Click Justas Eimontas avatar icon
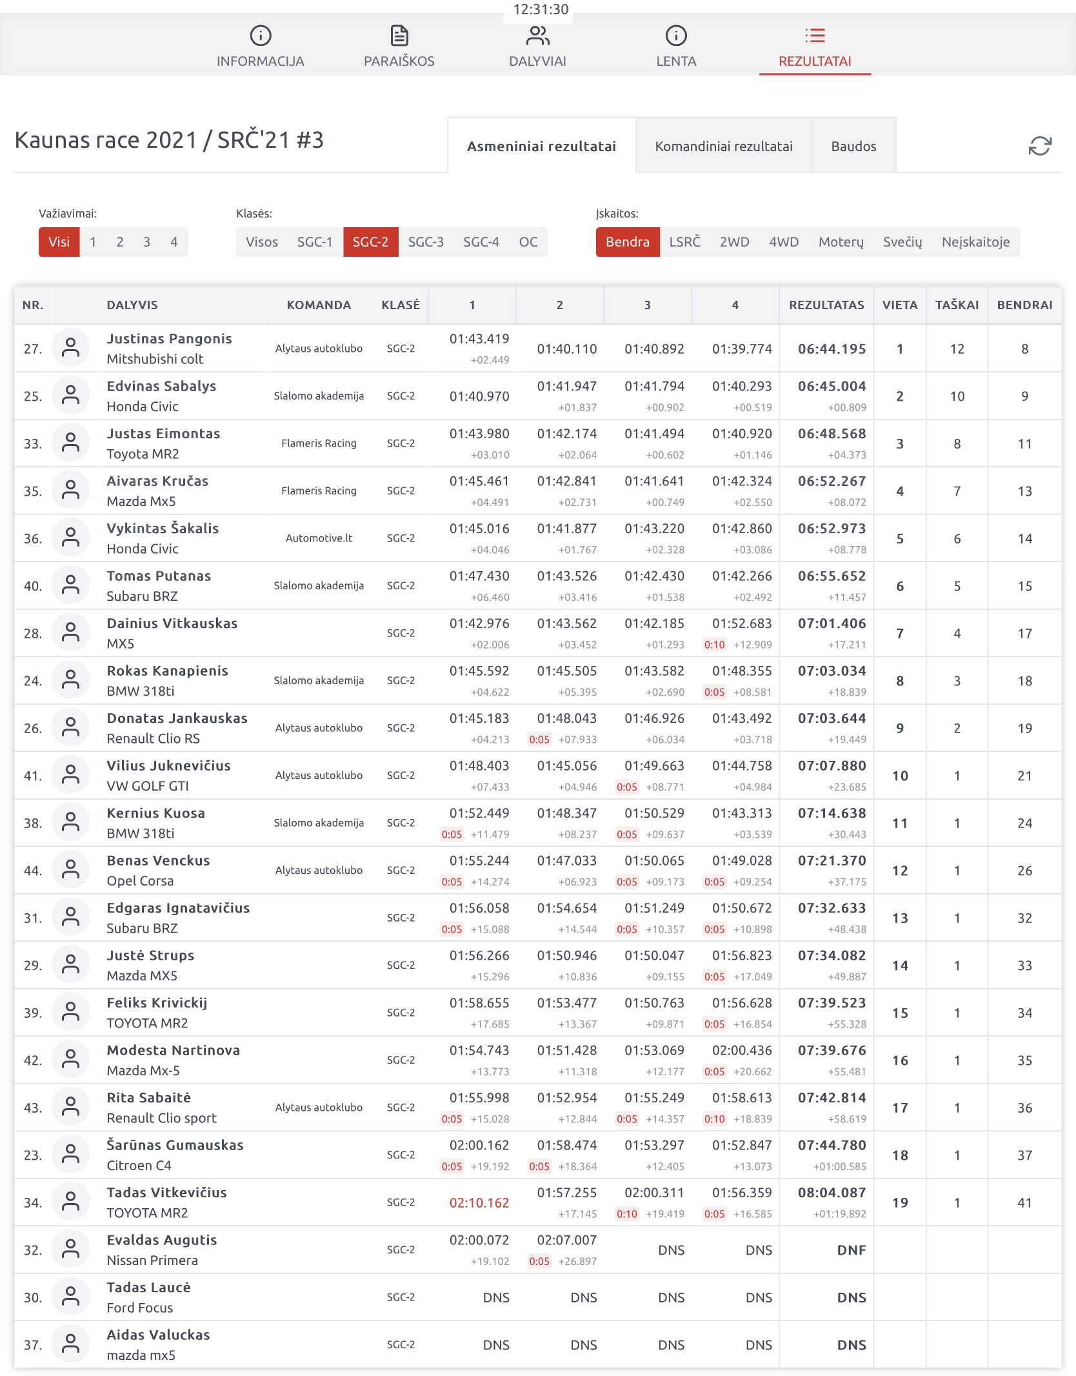Image resolution: width=1076 pixels, height=1376 pixels. point(70,443)
